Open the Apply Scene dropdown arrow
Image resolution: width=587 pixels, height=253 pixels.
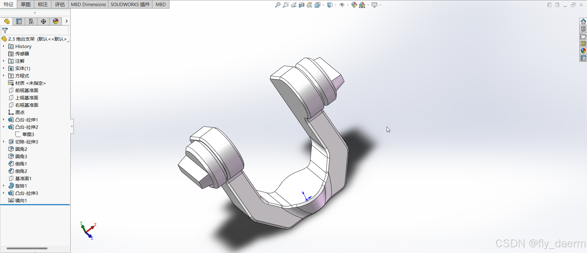tap(368, 5)
